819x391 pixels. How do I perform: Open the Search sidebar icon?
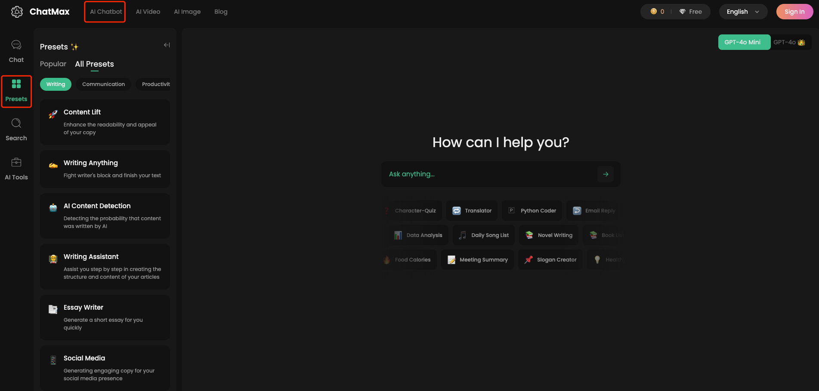[16, 123]
